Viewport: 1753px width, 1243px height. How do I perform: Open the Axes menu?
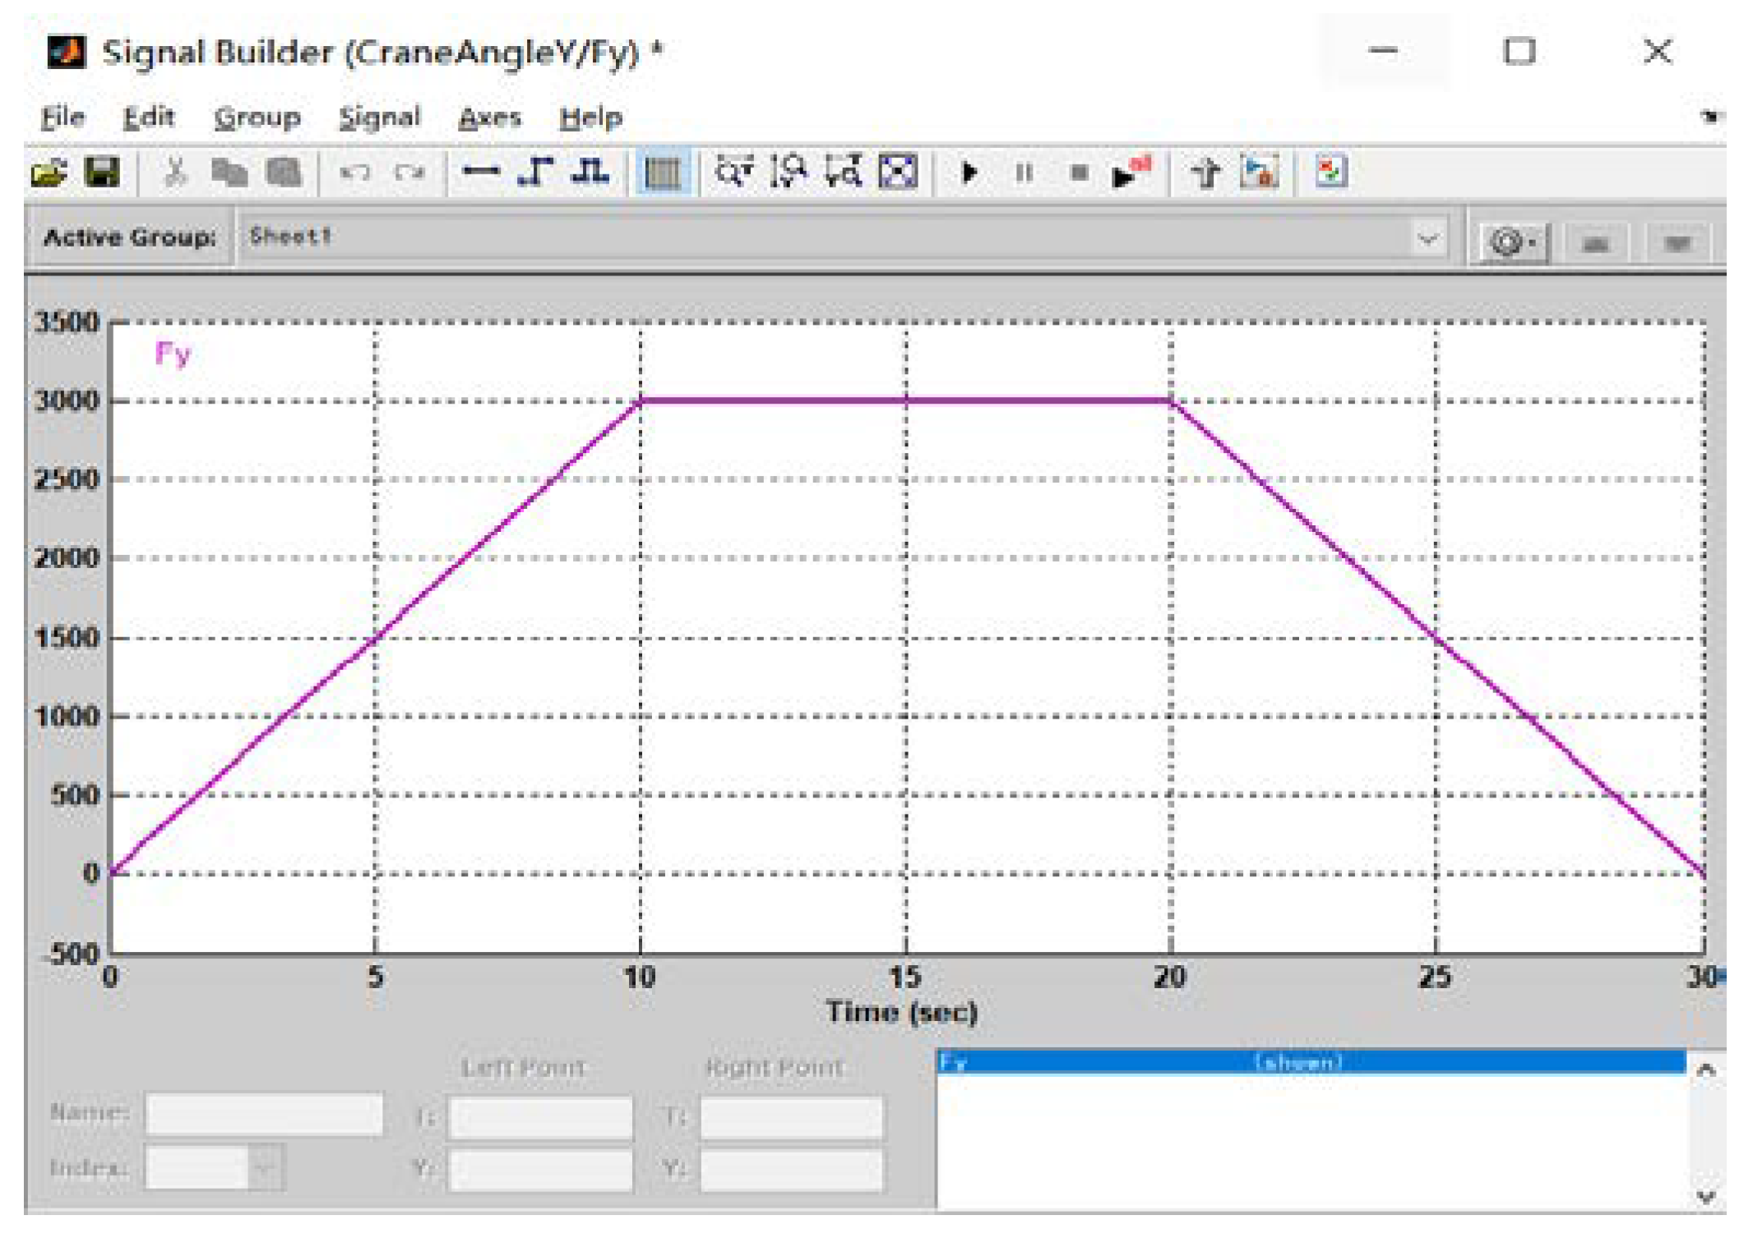pyautogui.click(x=489, y=118)
